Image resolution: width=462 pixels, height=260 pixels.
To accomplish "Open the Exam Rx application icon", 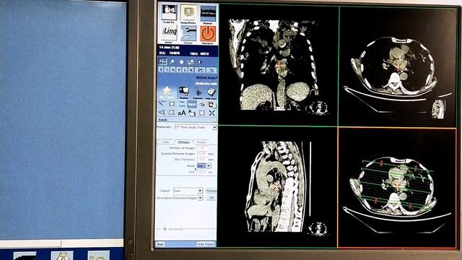I will [x=169, y=13].
